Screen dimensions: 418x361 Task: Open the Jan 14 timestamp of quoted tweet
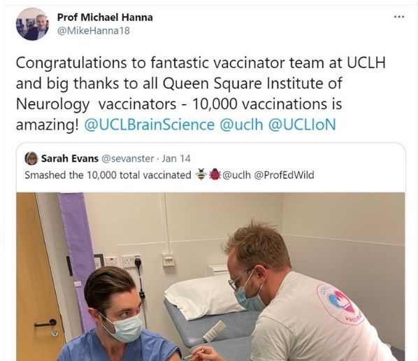tap(176, 159)
